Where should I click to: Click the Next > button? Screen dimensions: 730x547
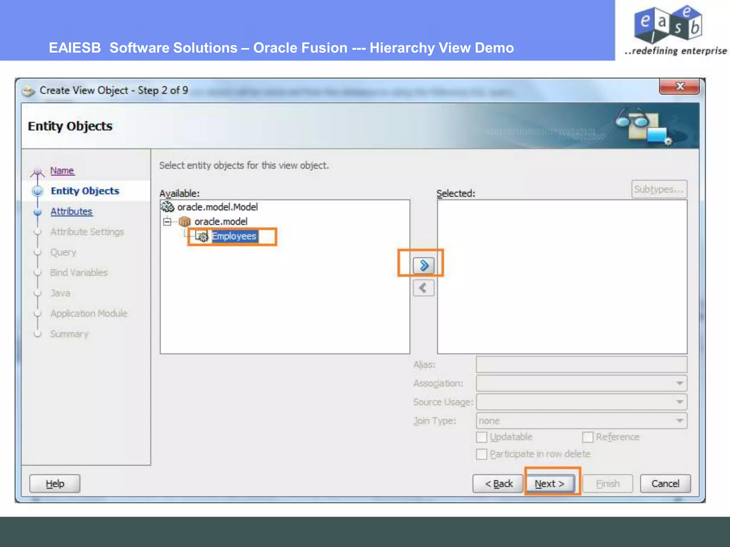point(550,484)
